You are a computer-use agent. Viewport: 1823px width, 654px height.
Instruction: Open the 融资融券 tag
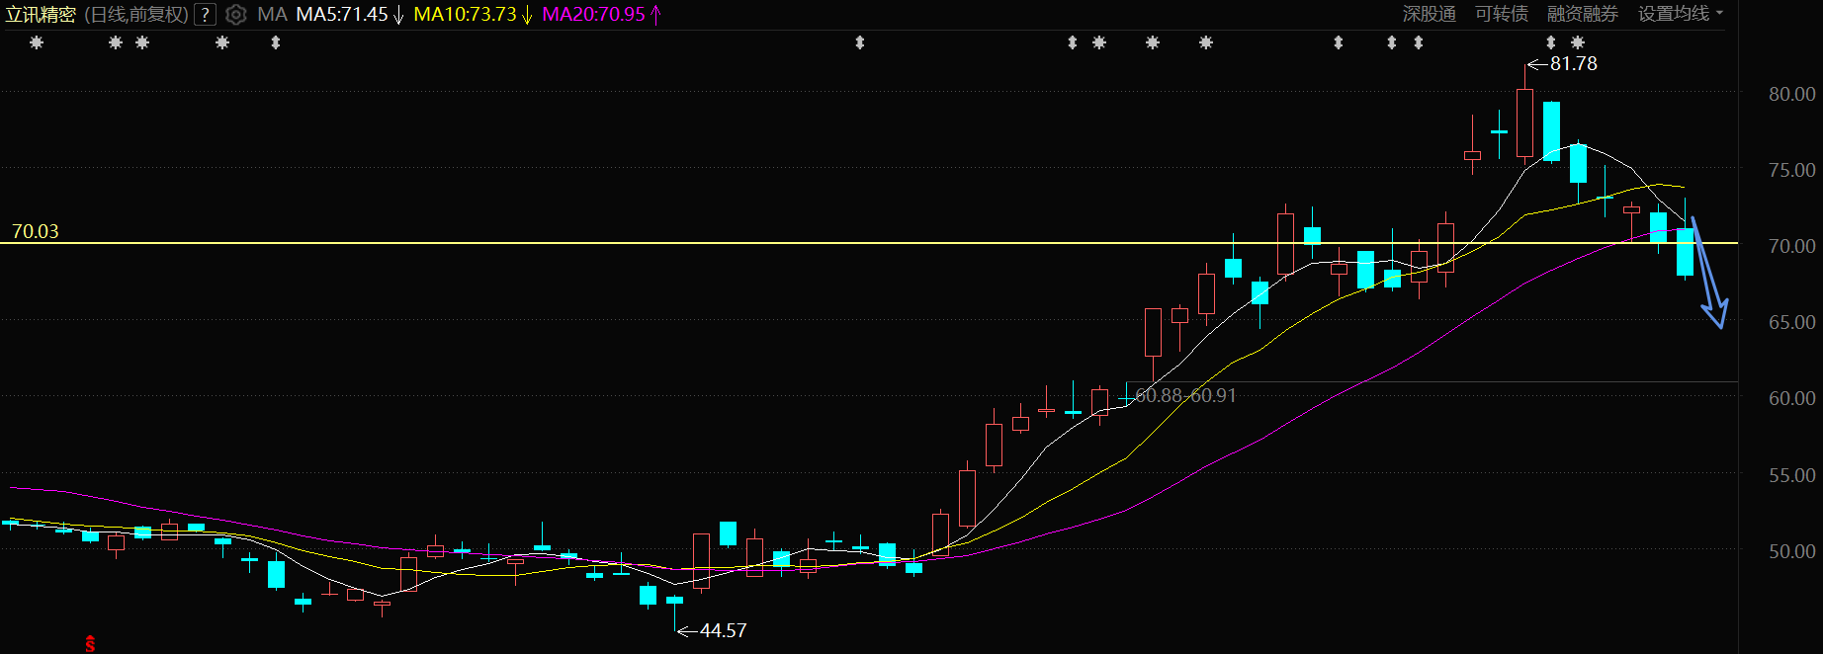pyautogui.click(x=1583, y=14)
